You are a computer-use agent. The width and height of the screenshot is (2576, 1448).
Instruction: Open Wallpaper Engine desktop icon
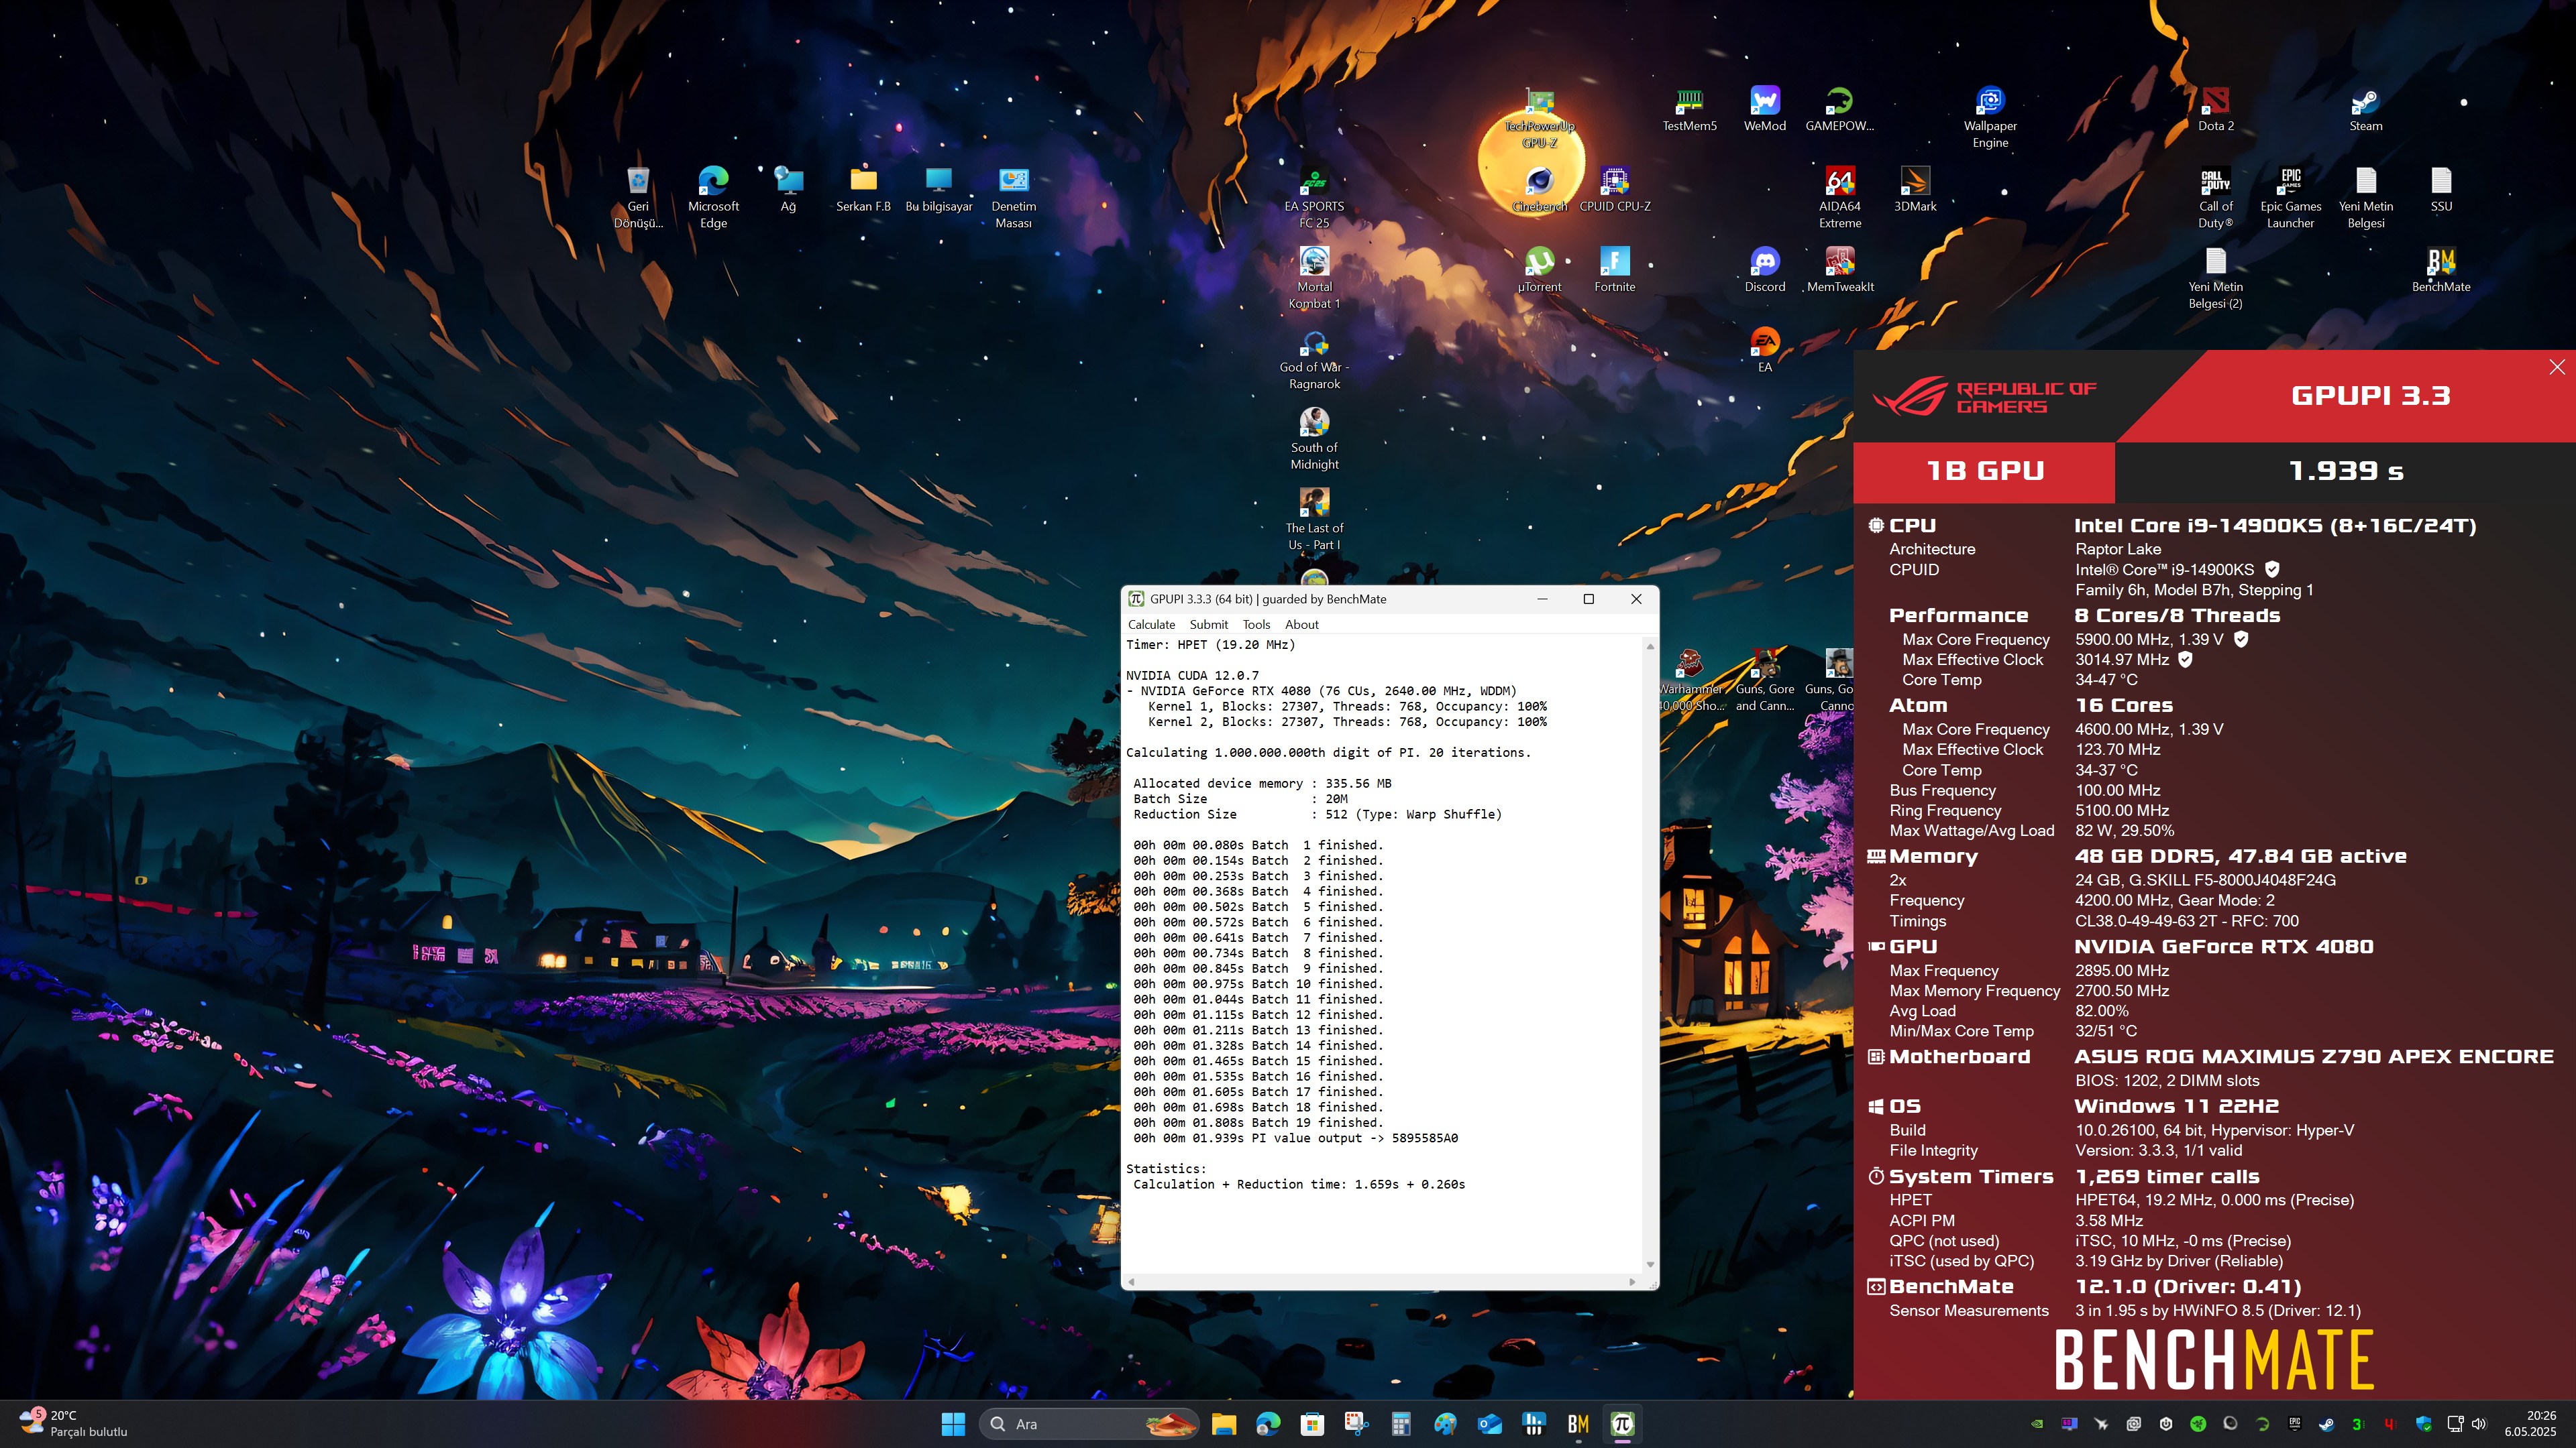coord(1990,117)
